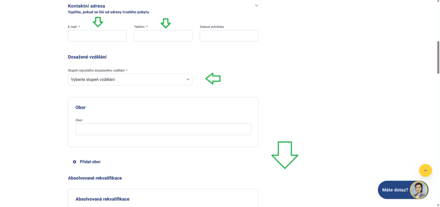The image size is (440, 207).
Task: Click the page's vertical scrollbar thumb
Action: (438, 57)
